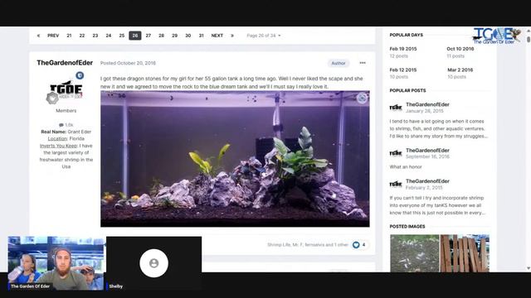Click the heart reaction icon on post
Viewport: 531px width, 298px height.
(356, 245)
